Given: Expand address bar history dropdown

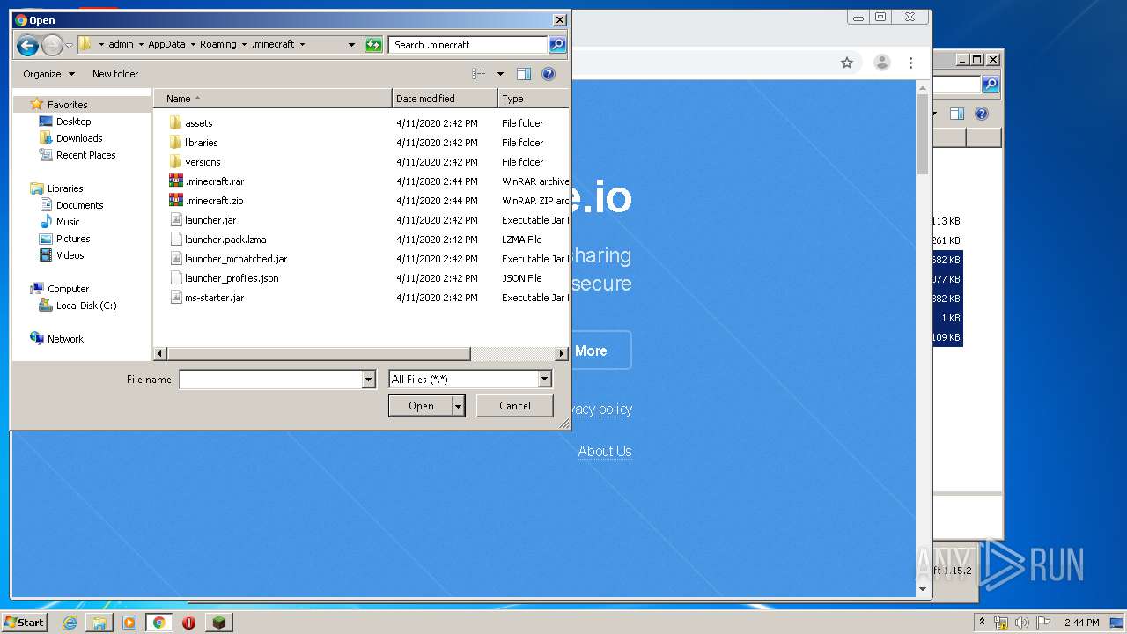Looking at the screenshot, I should point(351,45).
